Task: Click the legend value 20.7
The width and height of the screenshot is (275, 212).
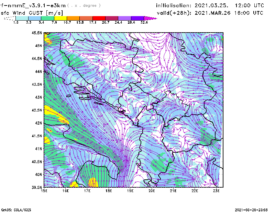Action: [106, 22]
